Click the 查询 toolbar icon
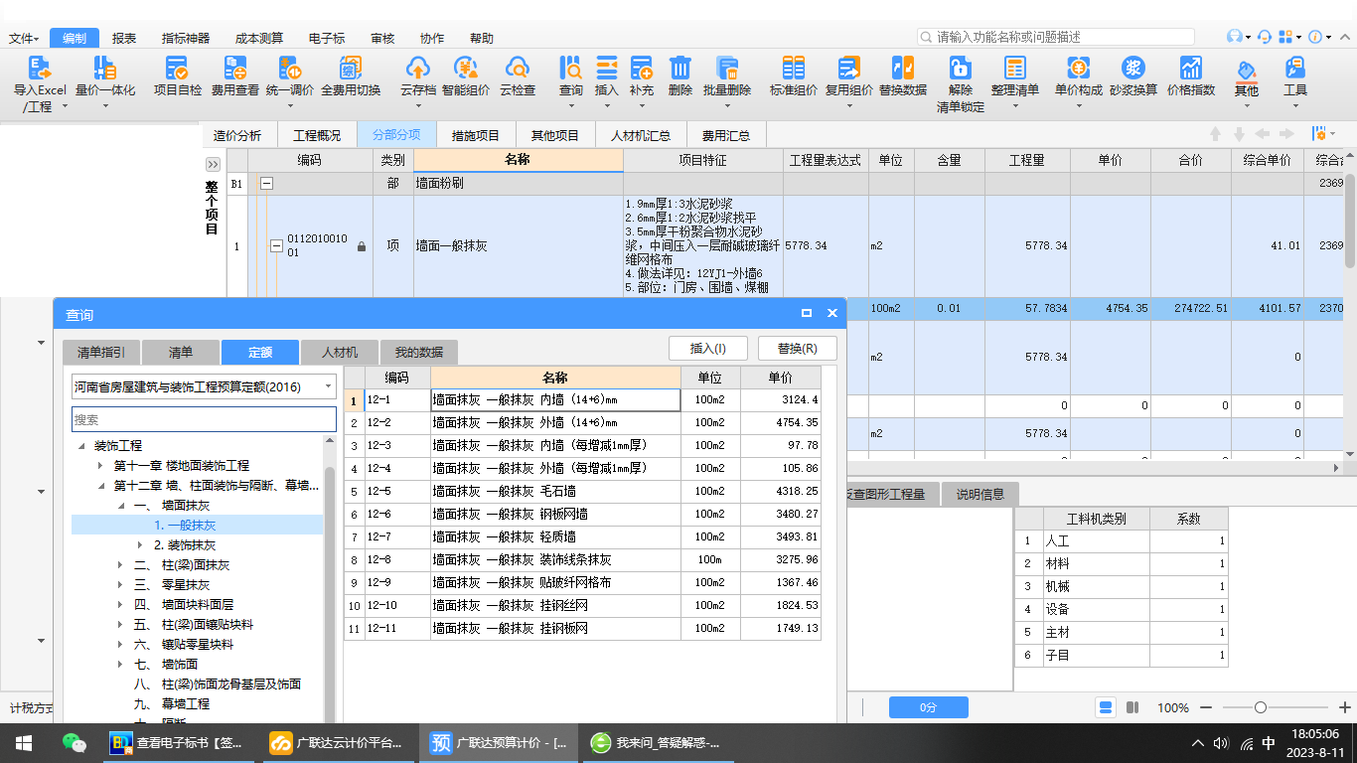The image size is (1357, 763). point(571,68)
